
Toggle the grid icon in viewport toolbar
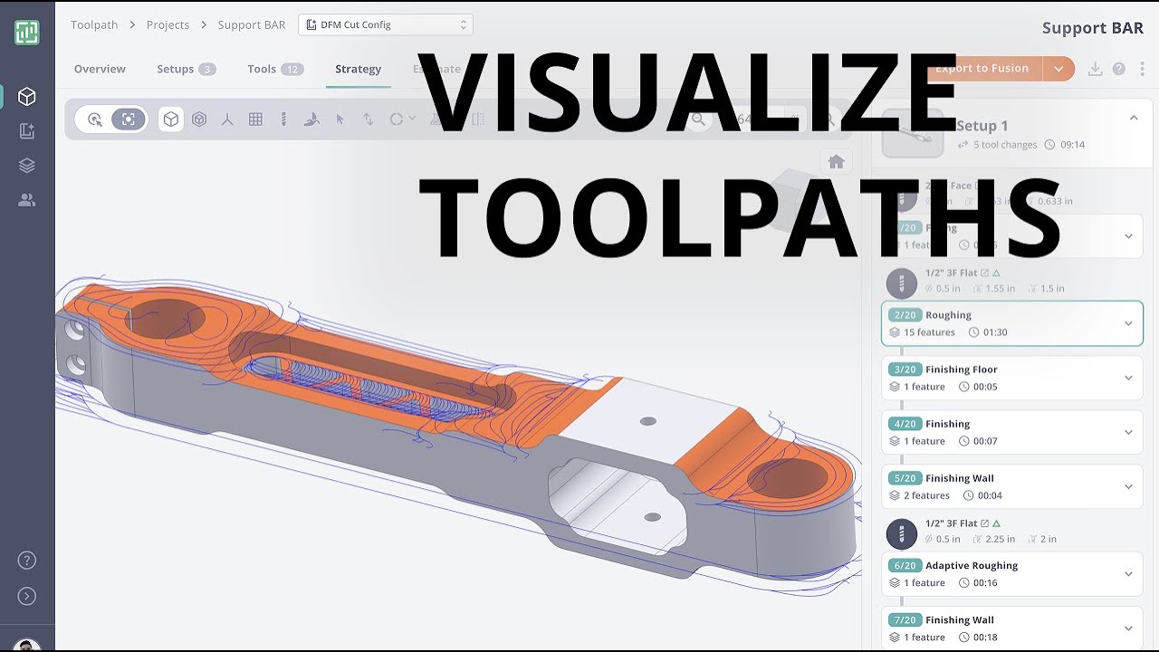pos(255,120)
